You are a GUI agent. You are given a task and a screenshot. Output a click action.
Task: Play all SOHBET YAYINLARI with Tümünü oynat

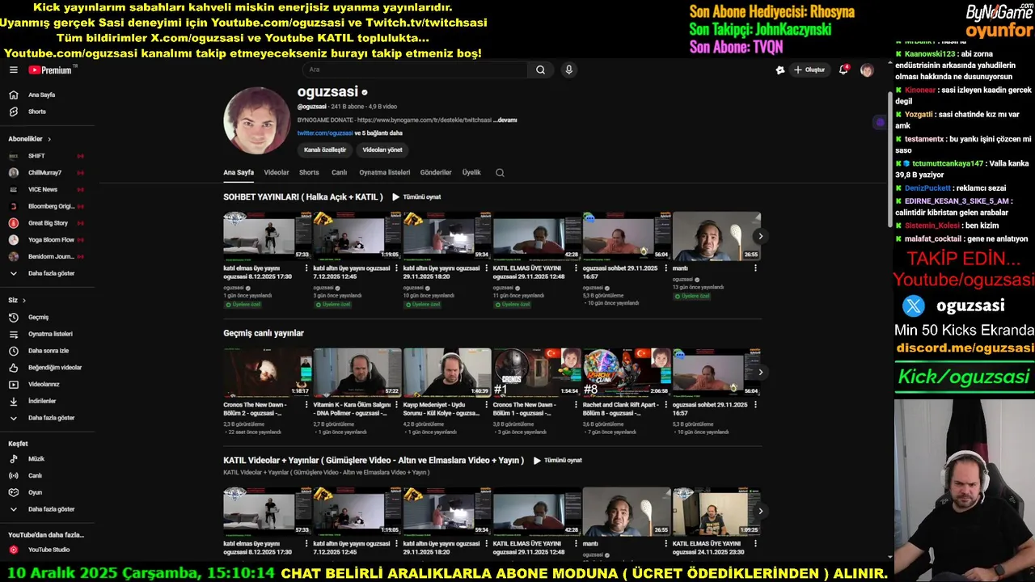416,196
